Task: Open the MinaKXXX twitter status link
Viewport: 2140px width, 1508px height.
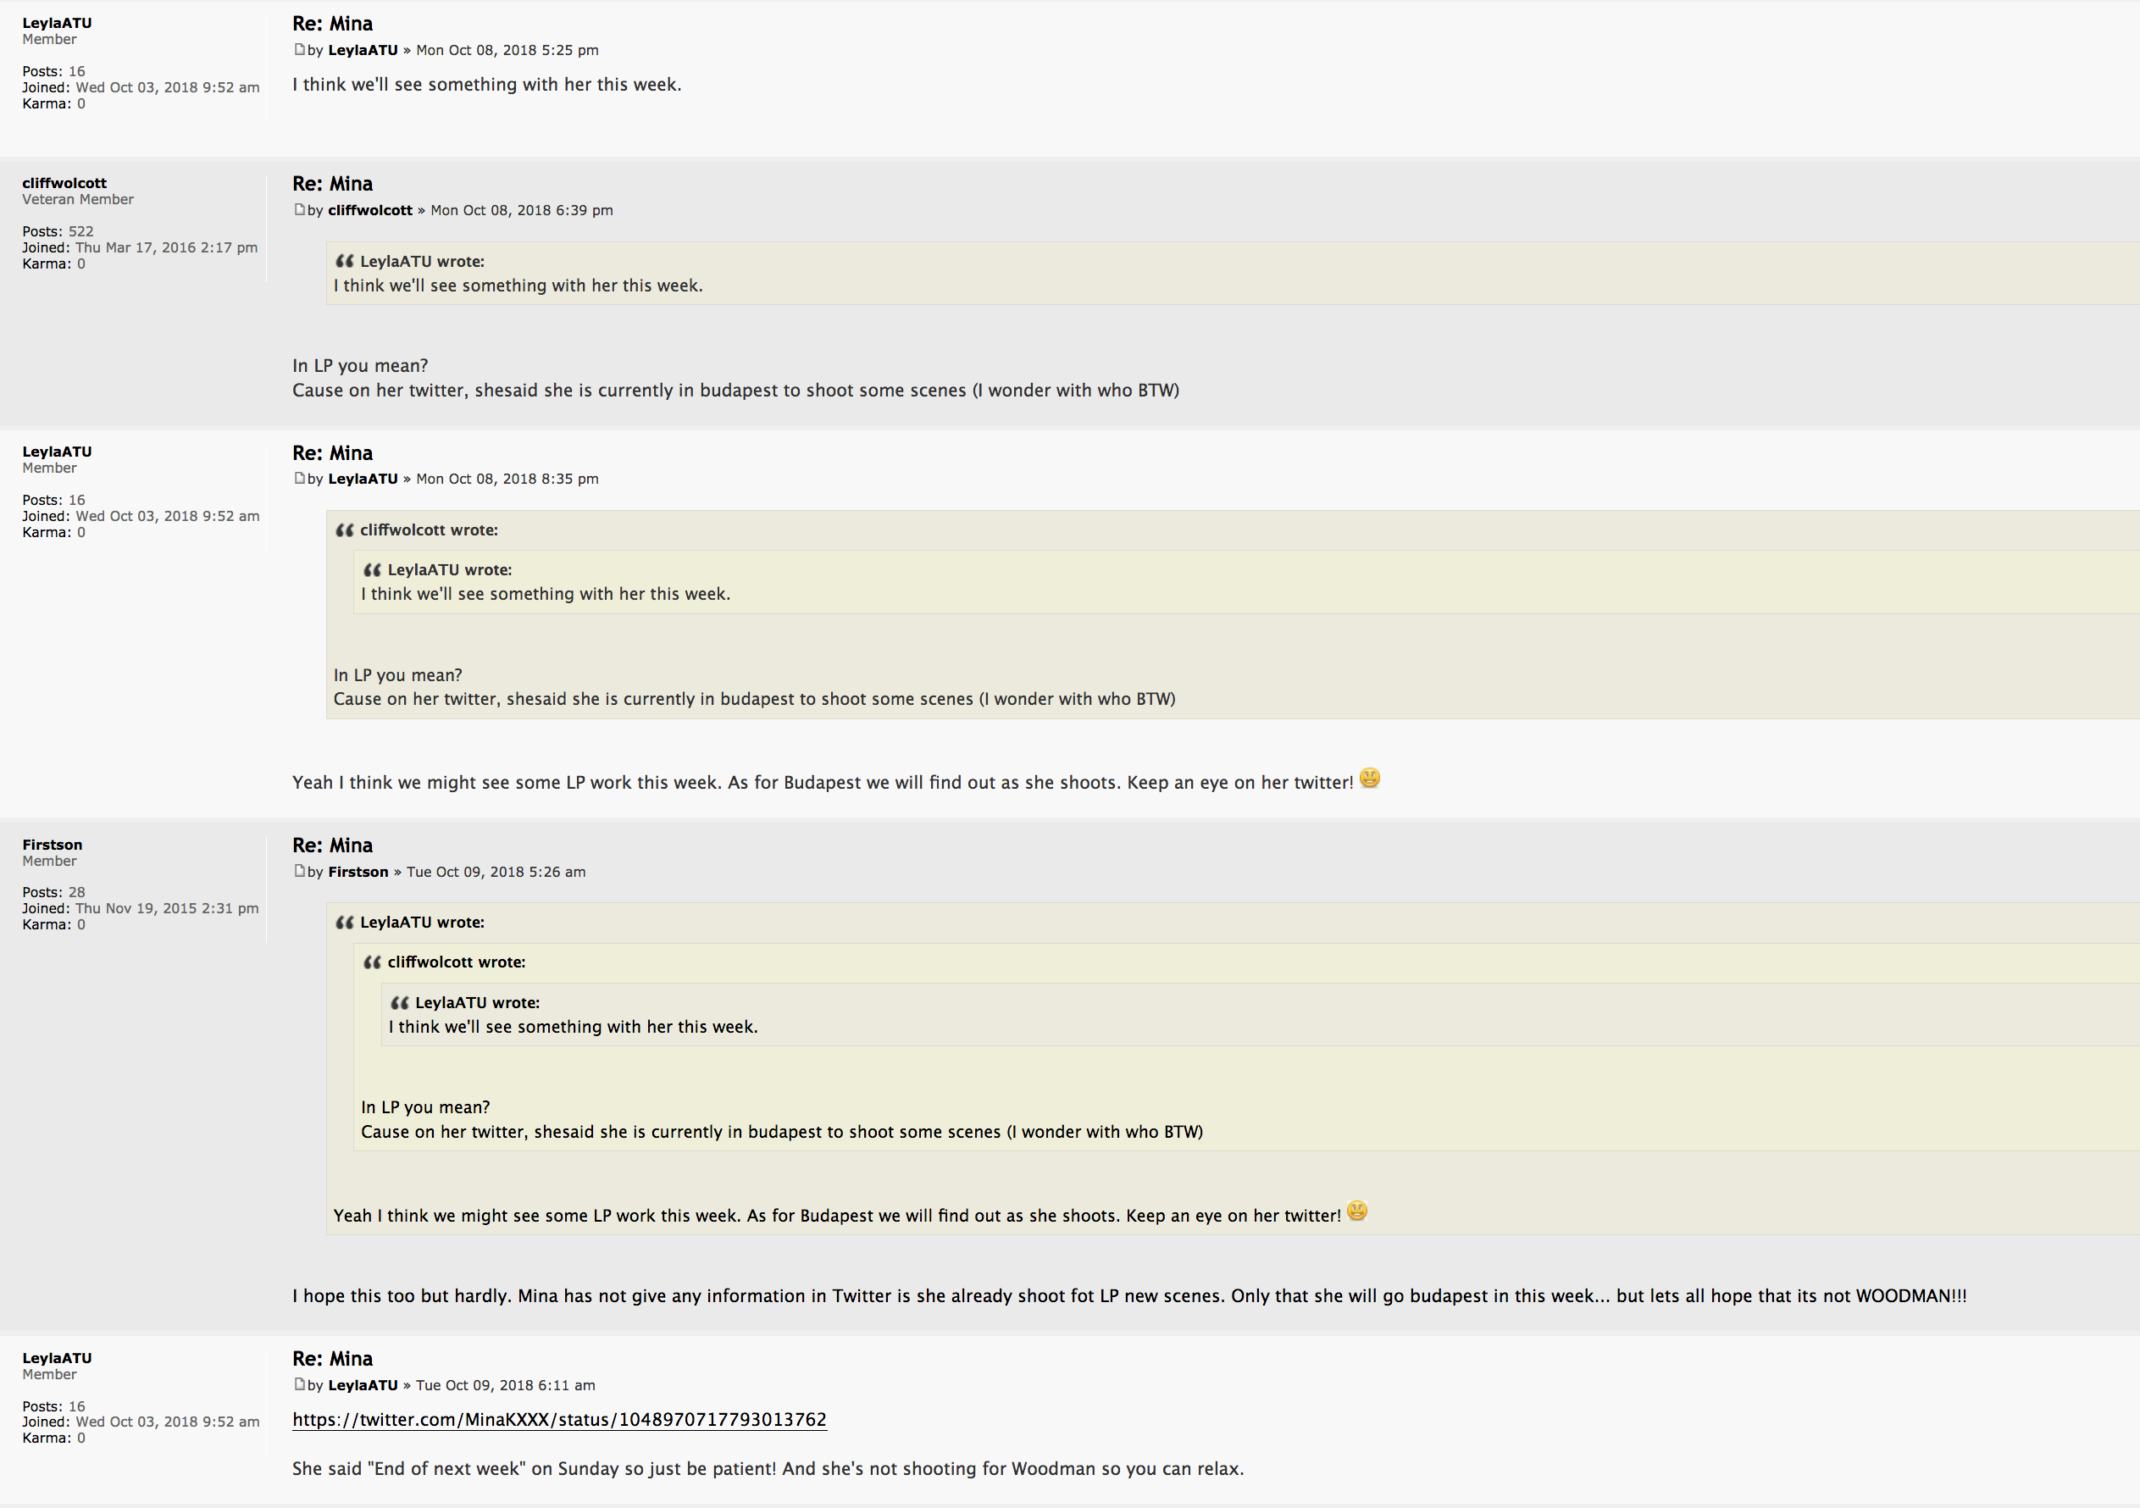Action: 559,1419
